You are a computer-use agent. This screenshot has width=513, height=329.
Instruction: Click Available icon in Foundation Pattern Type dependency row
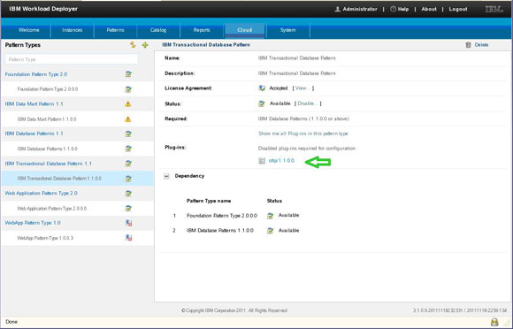(x=271, y=216)
